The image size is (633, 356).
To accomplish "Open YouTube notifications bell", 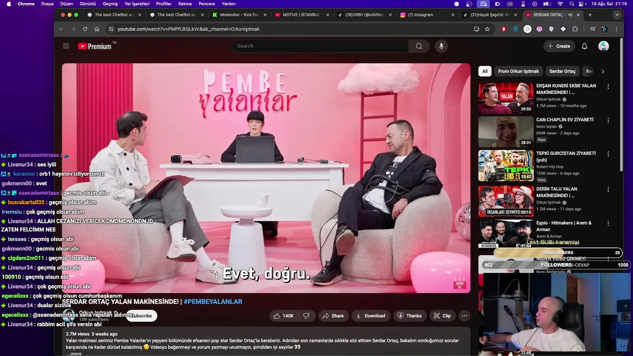I will click(x=585, y=46).
